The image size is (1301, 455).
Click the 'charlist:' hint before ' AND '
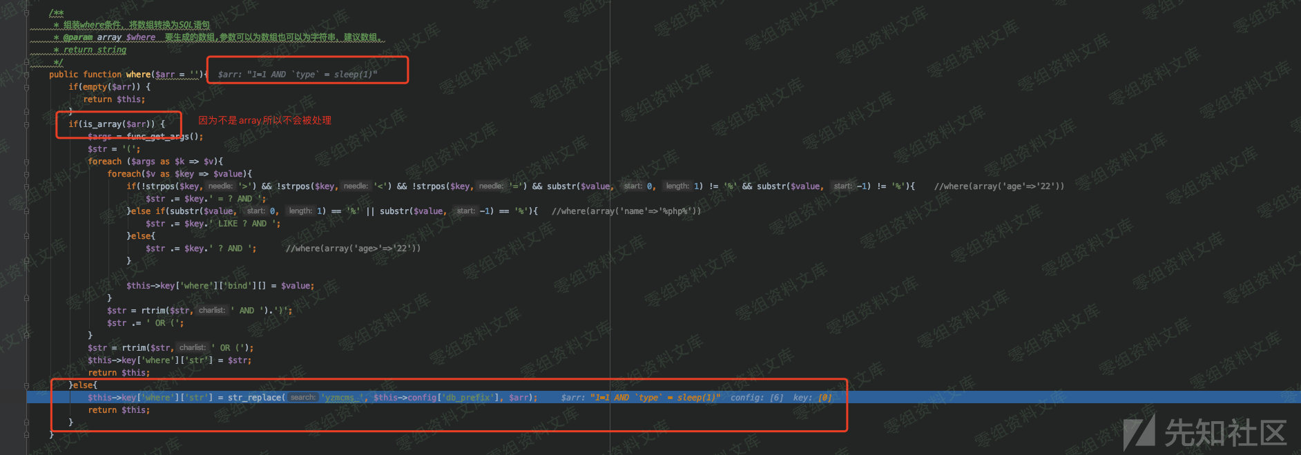pos(211,311)
